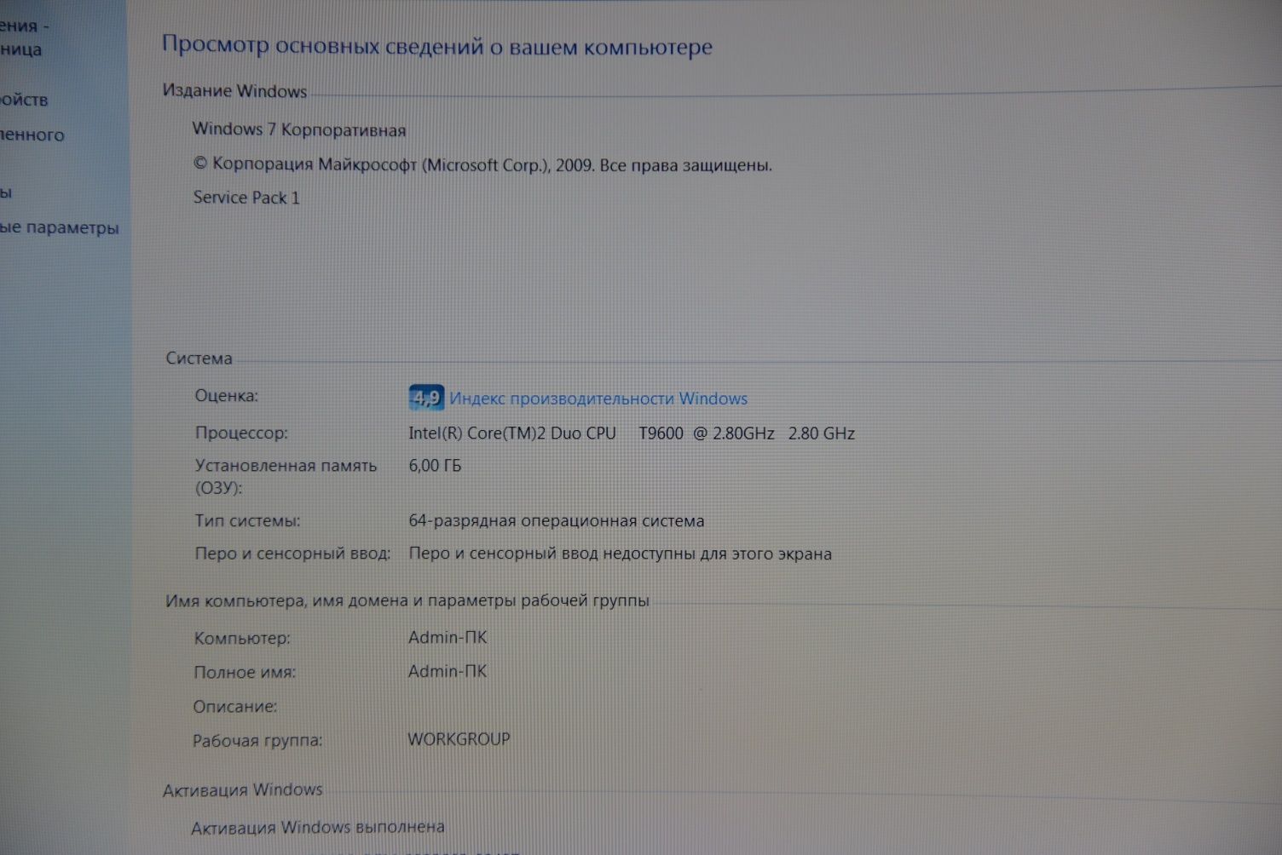This screenshot has width=1282, height=855.
Task: Select the 'WORKGROUP' value
Action: 459,739
